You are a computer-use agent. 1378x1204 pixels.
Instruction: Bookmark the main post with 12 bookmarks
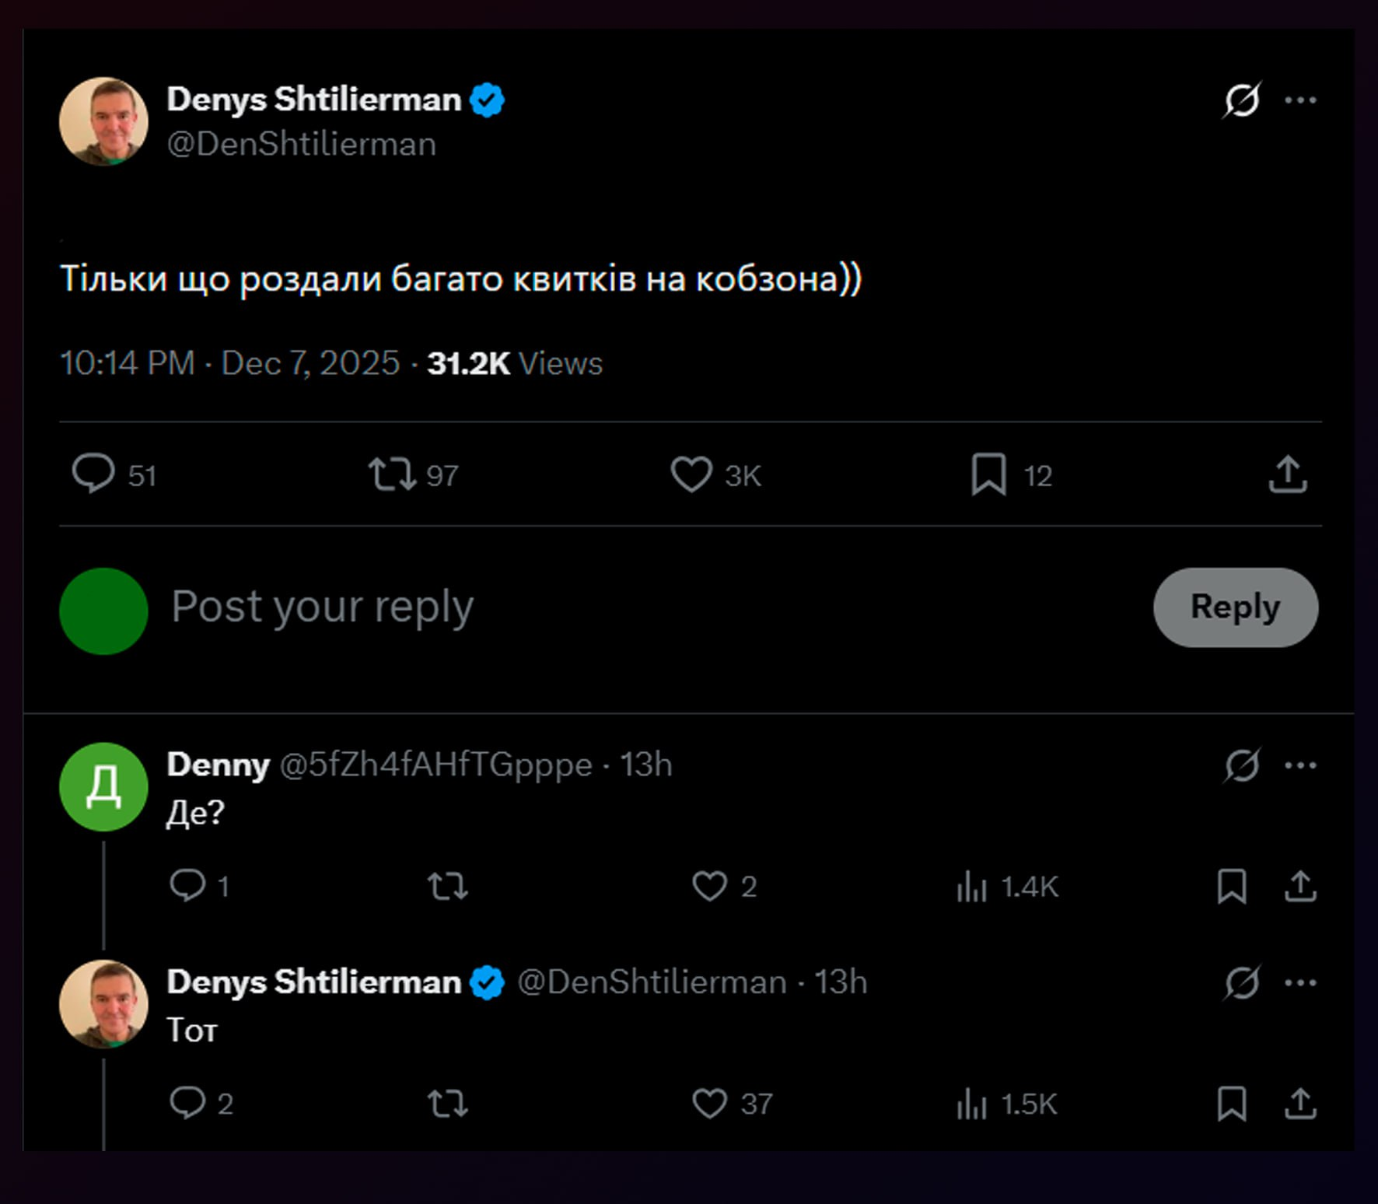[x=988, y=474]
